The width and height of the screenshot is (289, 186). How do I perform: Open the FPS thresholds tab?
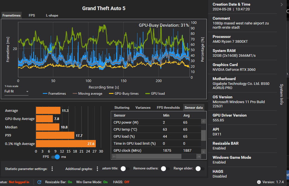168,108
